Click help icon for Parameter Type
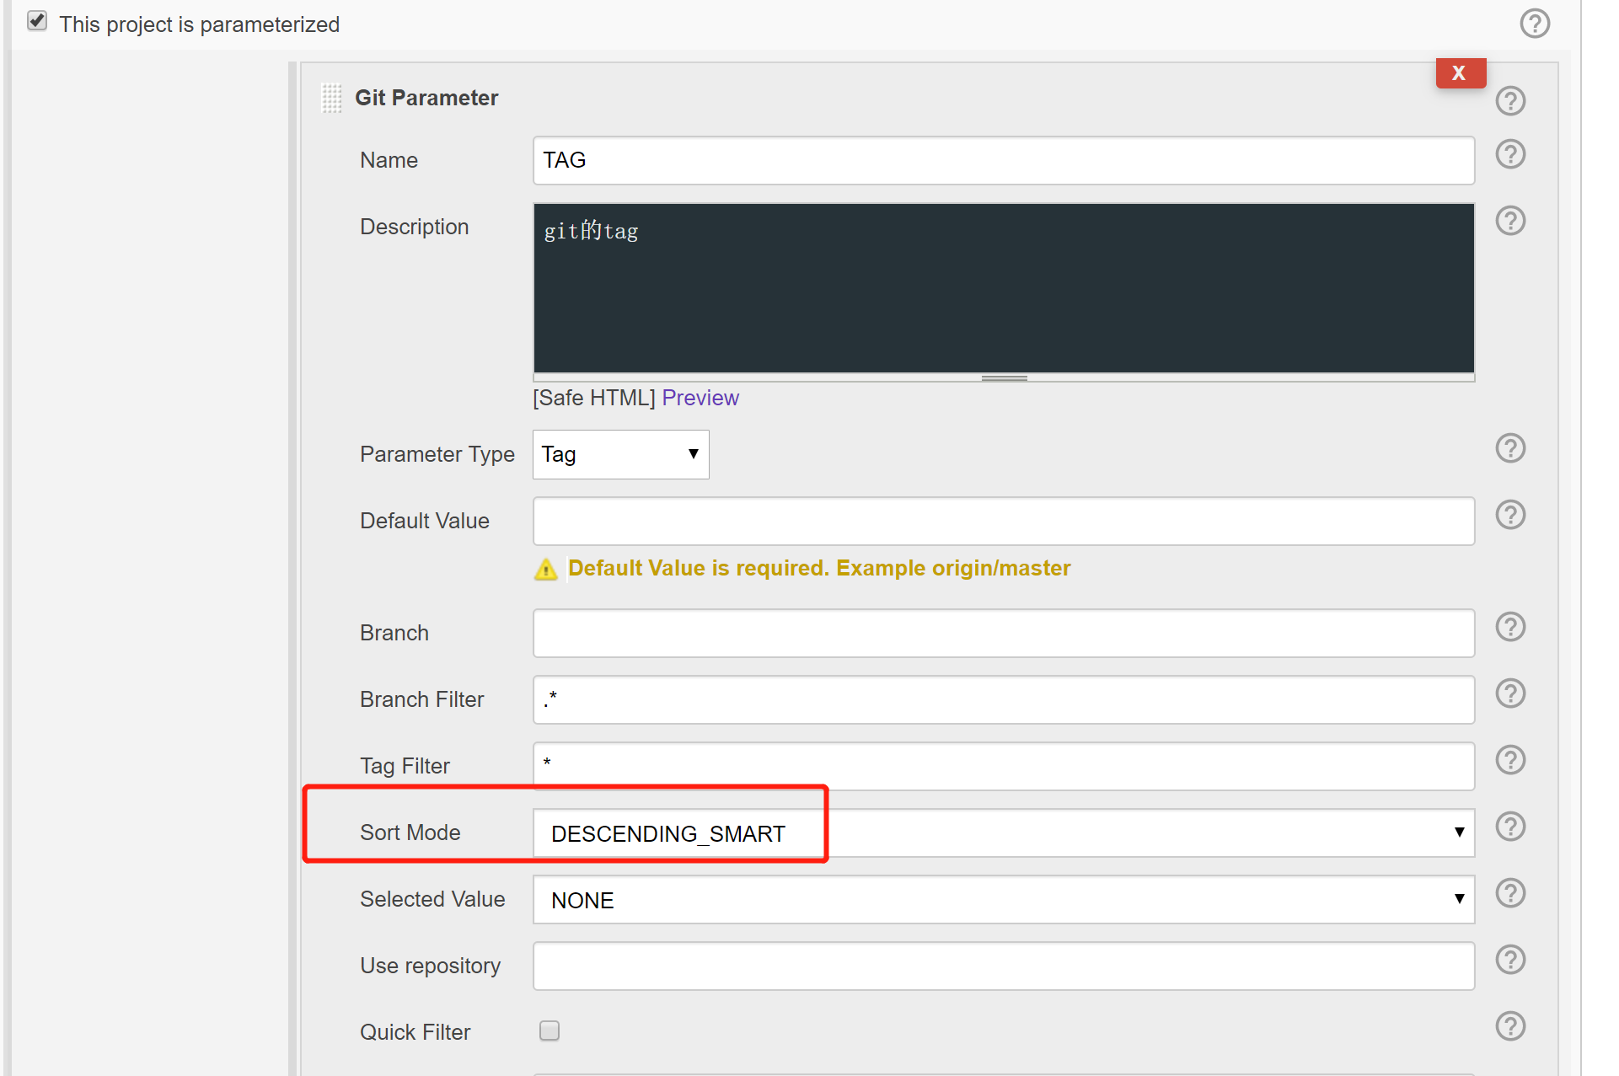The height and width of the screenshot is (1076, 1619). point(1509,448)
